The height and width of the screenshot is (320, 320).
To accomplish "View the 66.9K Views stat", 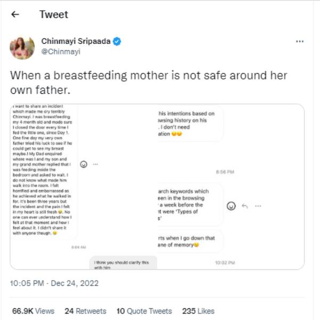I will coord(33,311).
